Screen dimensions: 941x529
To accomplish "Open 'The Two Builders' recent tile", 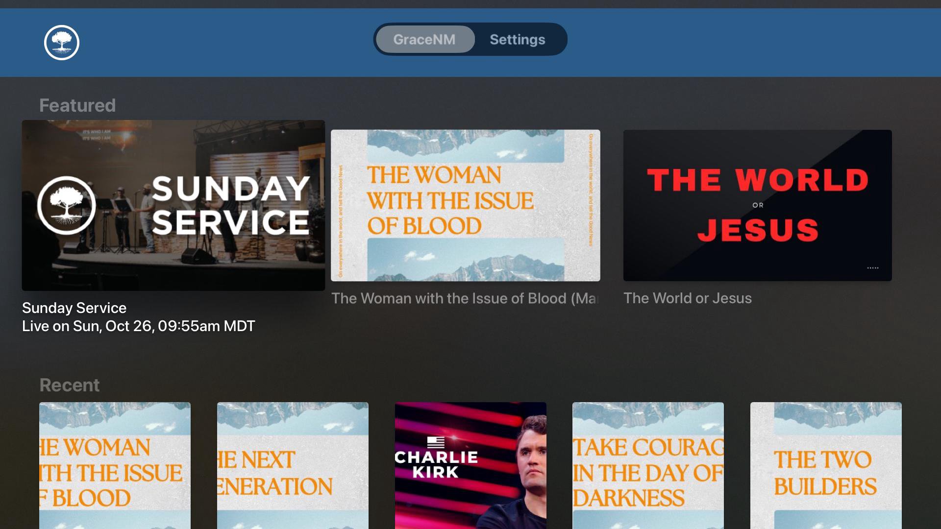I will pyautogui.click(x=826, y=465).
